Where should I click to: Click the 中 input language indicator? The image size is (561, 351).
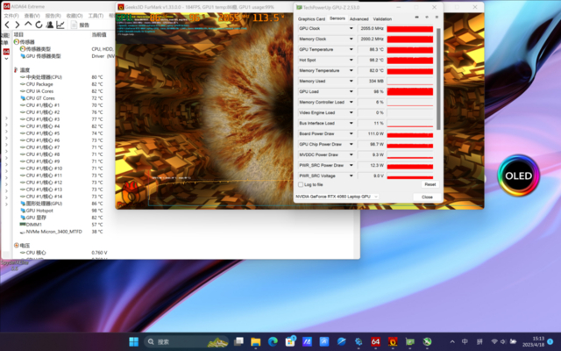pos(465,341)
